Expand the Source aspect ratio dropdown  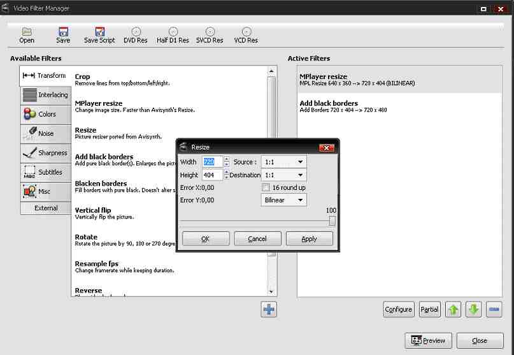(x=284, y=162)
